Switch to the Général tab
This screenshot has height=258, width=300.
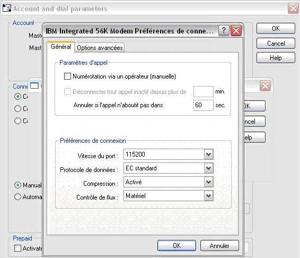click(61, 47)
